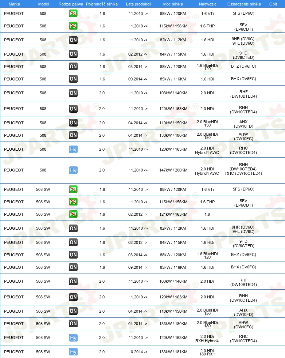Click ON icon in non-SW 508 BlueHDi 150 row
The width and height of the screenshot is (285, 358).
pos(73,123)
